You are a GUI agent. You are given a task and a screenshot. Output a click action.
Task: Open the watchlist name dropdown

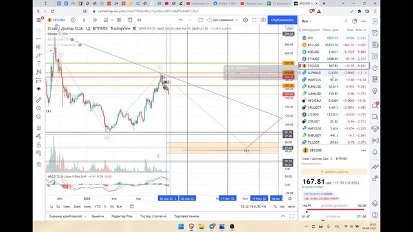[x=307, y=21]
